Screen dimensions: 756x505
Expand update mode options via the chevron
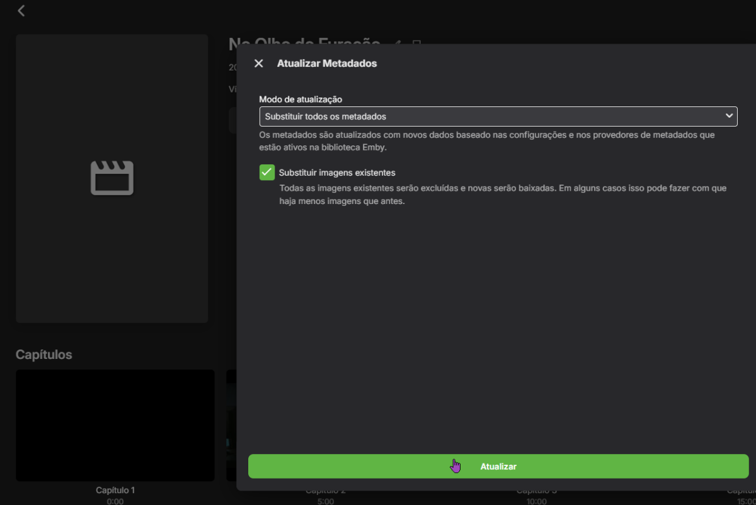[x=729, y=116]
